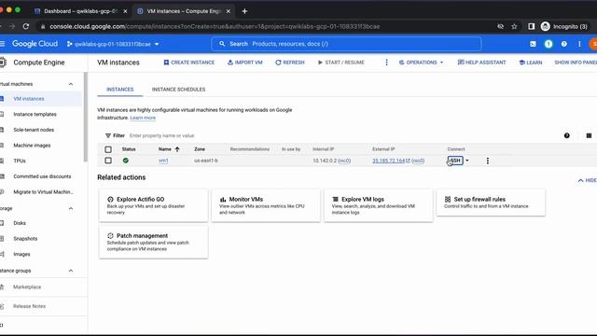Open the help question mark icon in top bar
Image resolution: width=597 pixels, height=336 pixels.
click(563, 44)
